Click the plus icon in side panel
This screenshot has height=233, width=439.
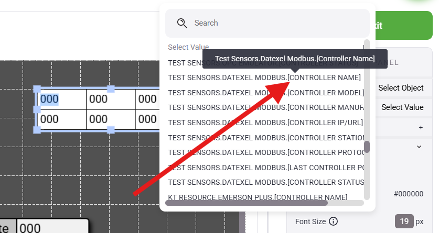[x=421, y=127]
